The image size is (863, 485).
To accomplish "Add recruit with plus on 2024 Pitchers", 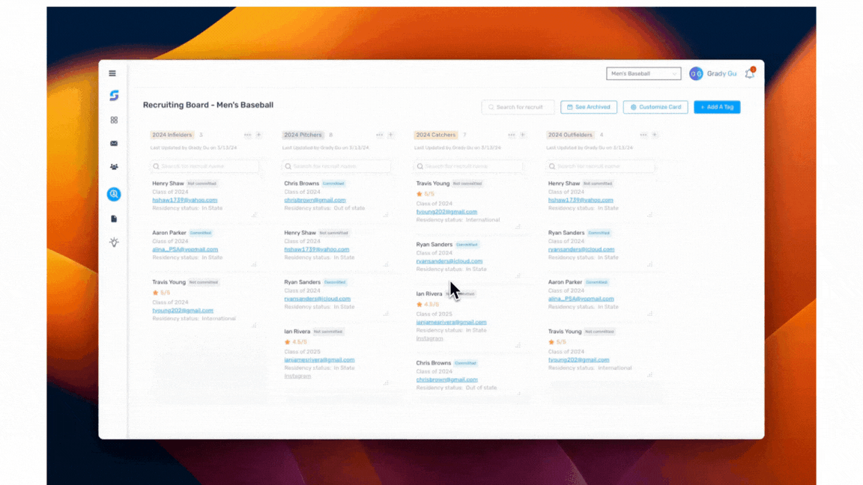I will tap(391, 135).
